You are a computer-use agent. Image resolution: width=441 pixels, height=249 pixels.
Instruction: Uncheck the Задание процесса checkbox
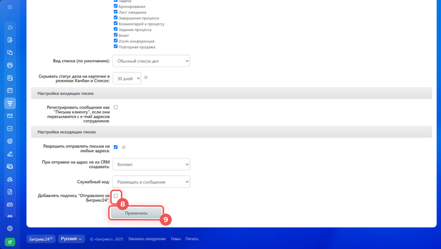click(116, 29)
